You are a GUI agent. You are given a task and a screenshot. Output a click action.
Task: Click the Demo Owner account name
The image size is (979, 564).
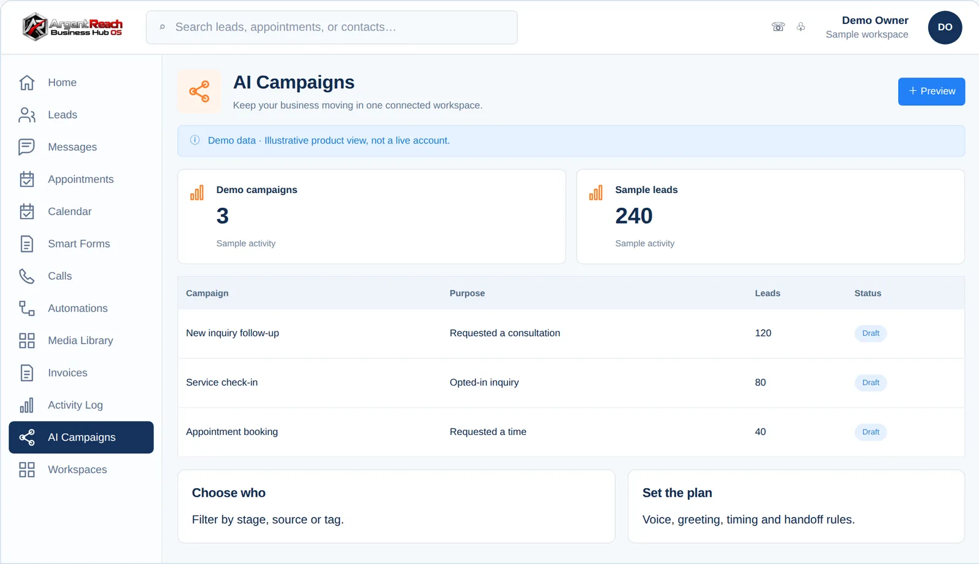pos(875,21)
